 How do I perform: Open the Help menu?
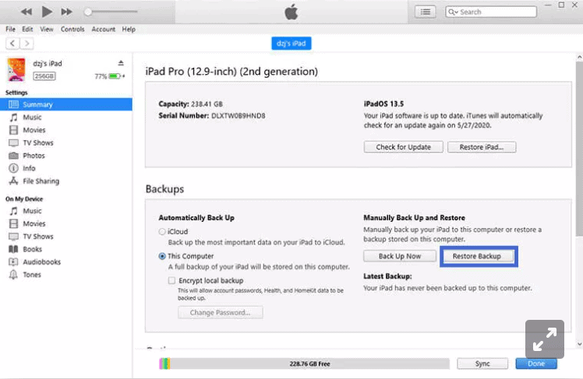(129, 29)
